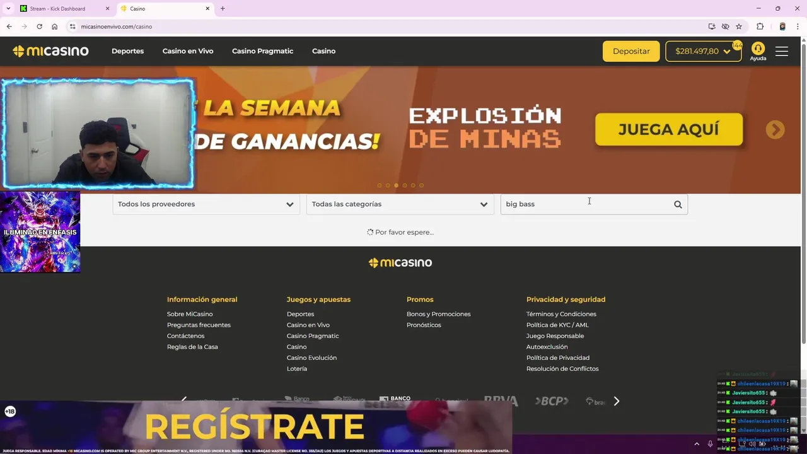Open Ayuda help headset icon
This screenshot has width=807, height=454.
click(758, 51)
